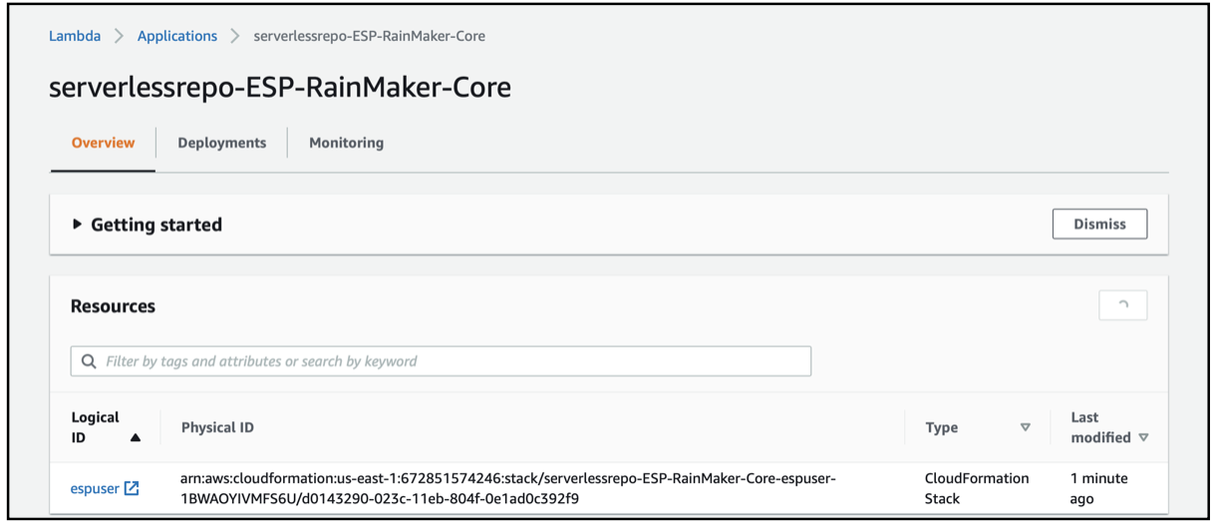Click the Resources refresh spinner button

coord(1122,306)
